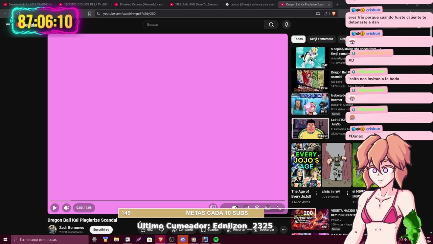The image size is (433, 244).
Task: Open the video chapters icon in player
Action: coord(213,207)
